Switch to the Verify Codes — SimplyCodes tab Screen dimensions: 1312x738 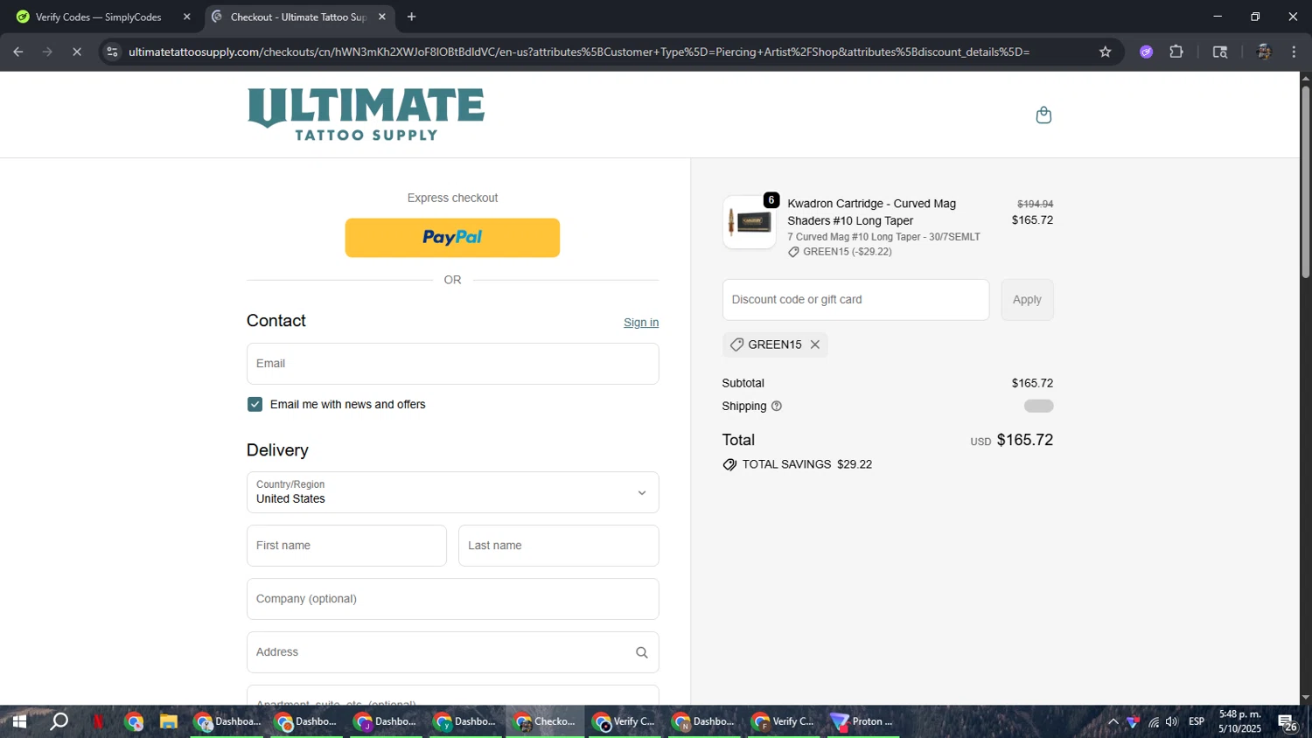pos(98,17)
